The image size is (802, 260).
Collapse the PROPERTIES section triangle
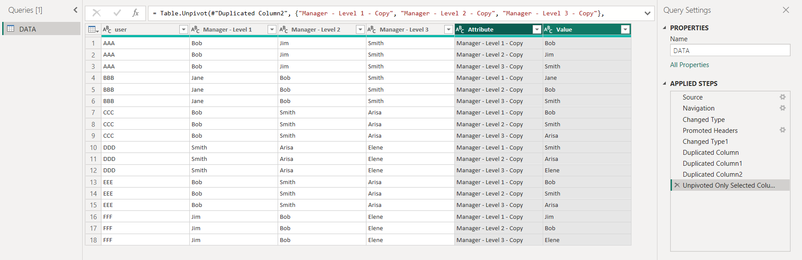pos(664,28)
